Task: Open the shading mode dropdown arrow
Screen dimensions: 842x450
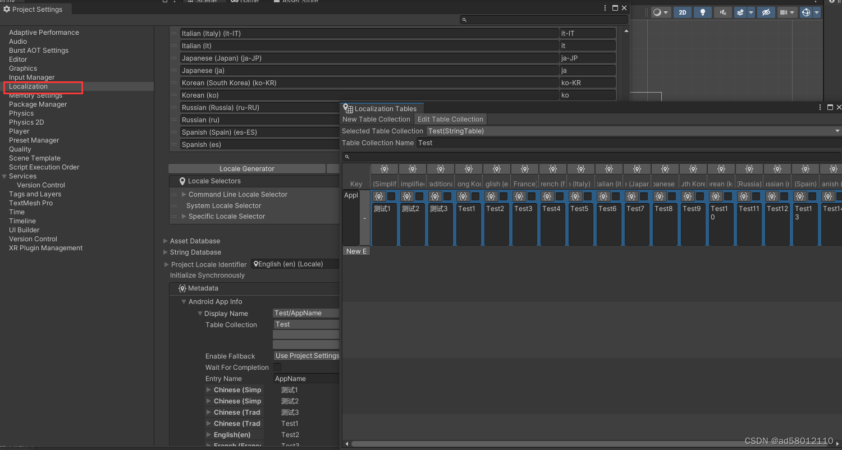Action: click(x=666, y=12)
